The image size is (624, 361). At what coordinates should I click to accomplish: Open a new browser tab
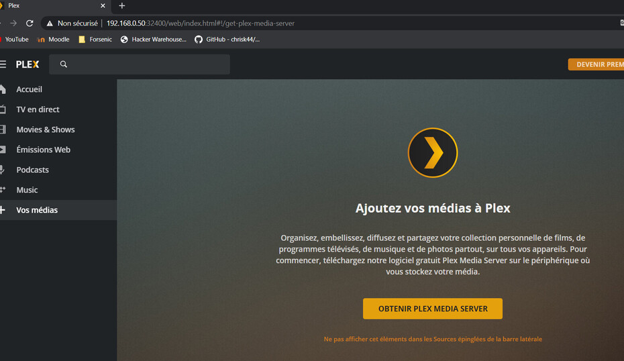coord(121,5)
